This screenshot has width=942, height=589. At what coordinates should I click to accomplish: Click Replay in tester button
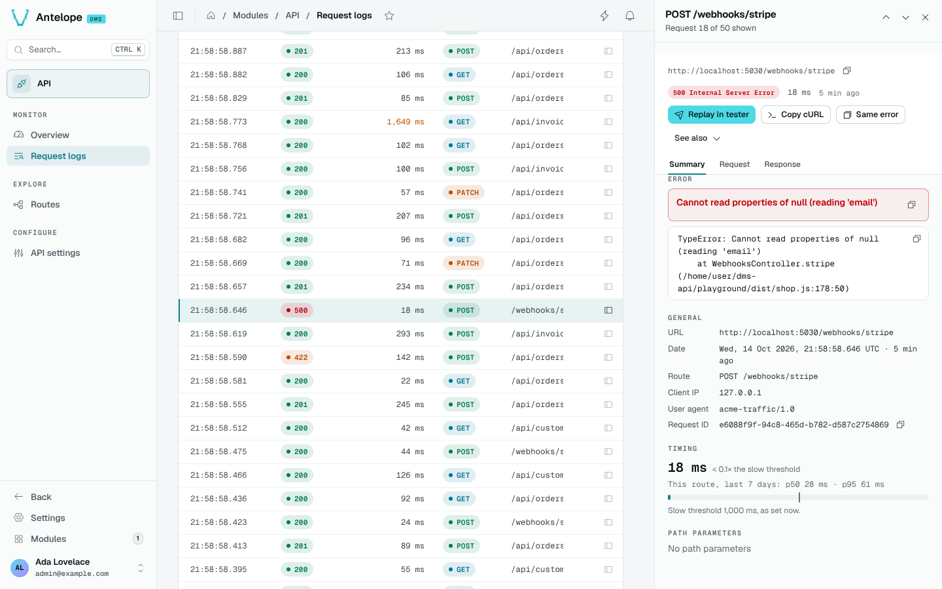click(712, 115)
